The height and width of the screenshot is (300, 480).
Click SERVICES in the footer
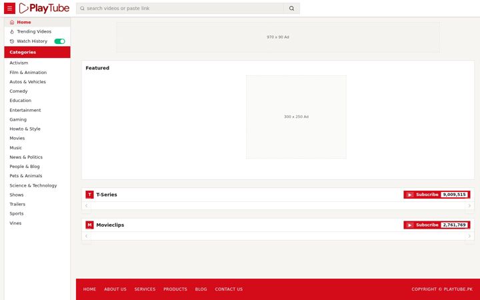145,289
